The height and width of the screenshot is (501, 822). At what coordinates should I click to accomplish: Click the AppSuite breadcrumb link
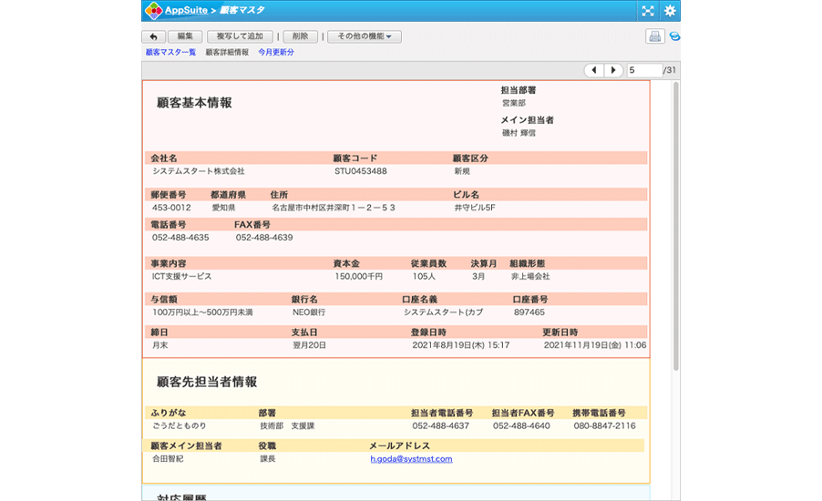click(185, 11)
